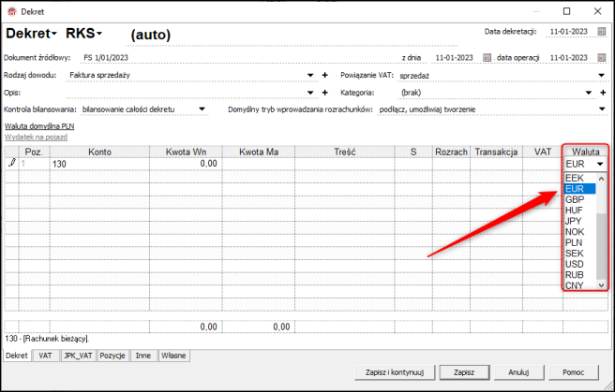The image size is (615, 392).
Task: Open Opis dropdown arrow
Action: click(310, 93)
